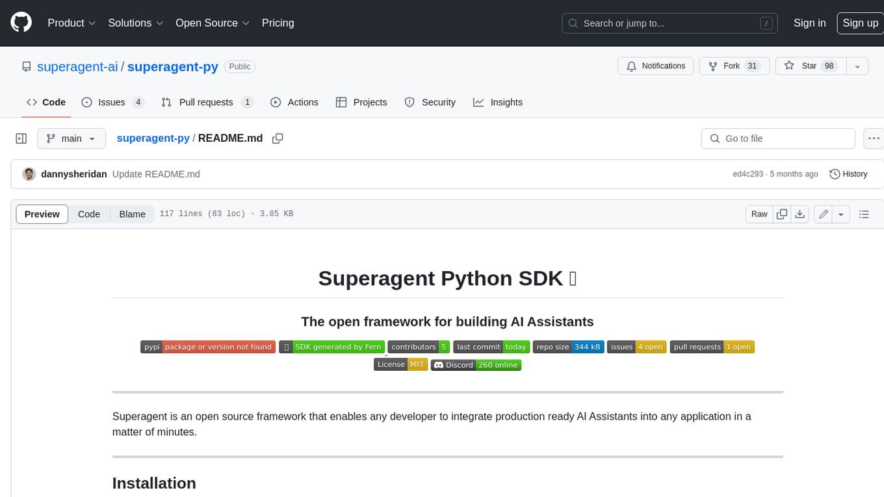Open the superagent-ai organization link

point(77,66)
